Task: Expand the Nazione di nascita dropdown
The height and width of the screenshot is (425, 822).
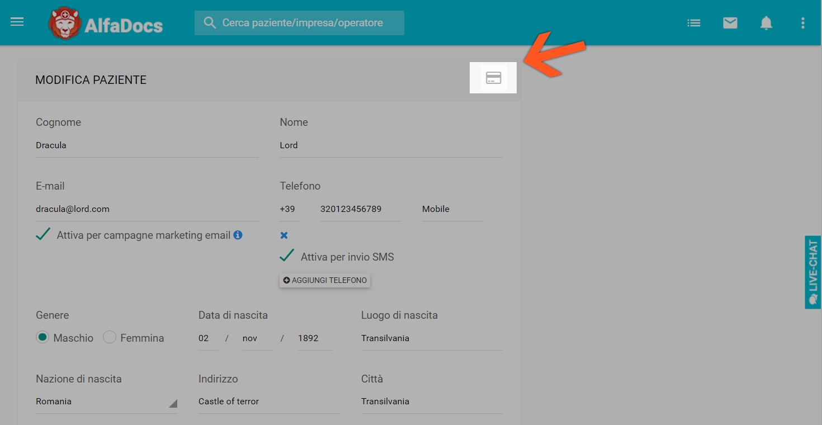Action: tap(106, 402)
